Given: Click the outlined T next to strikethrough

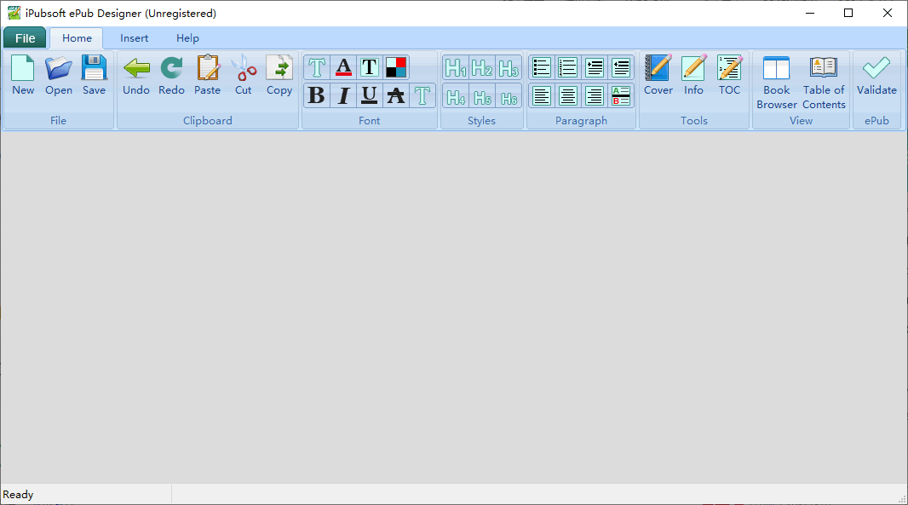Looking at the screenshot, I should tap(422, 95).
